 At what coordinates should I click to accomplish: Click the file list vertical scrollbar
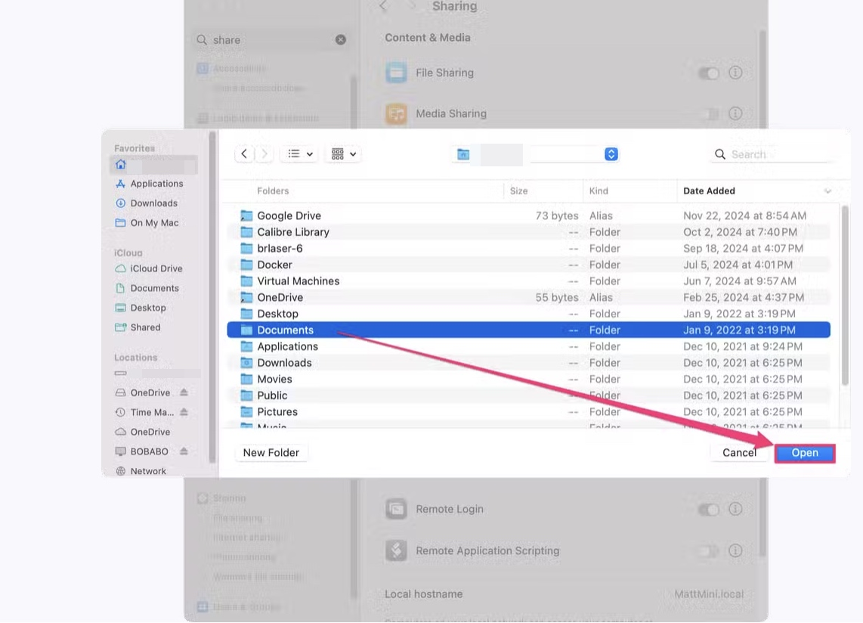(x=844, y=296)
